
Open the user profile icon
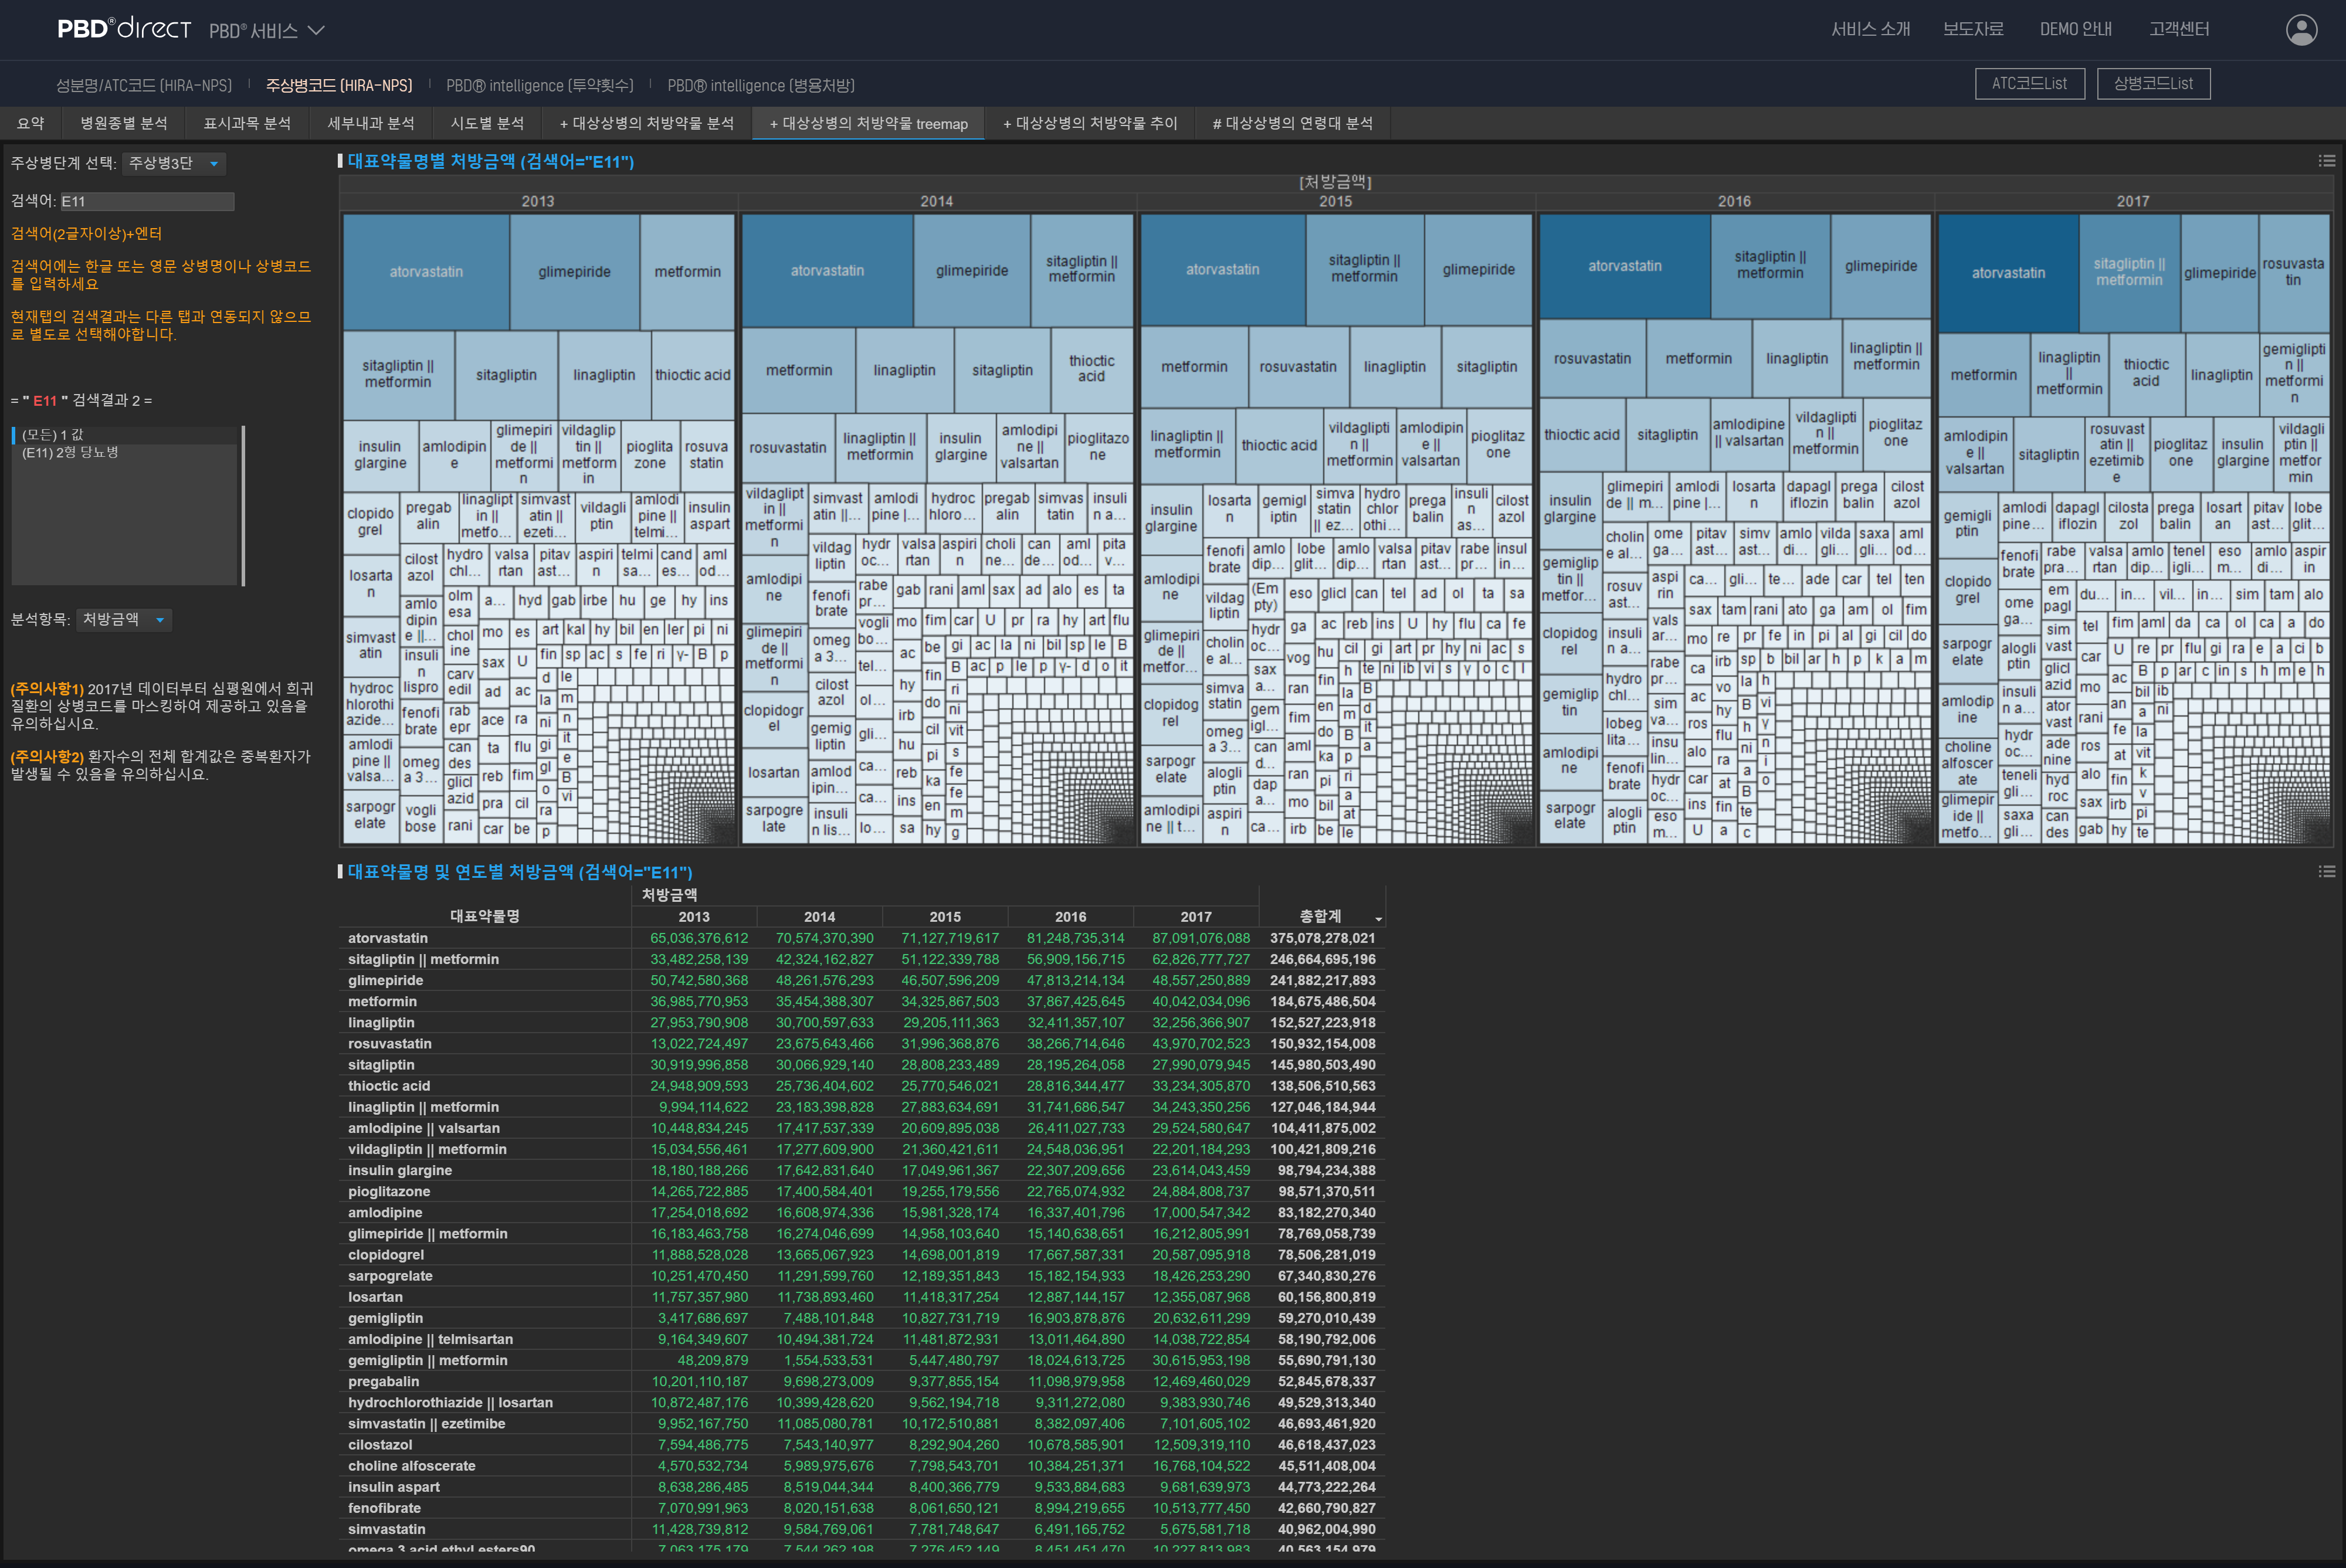point(2301,30)
